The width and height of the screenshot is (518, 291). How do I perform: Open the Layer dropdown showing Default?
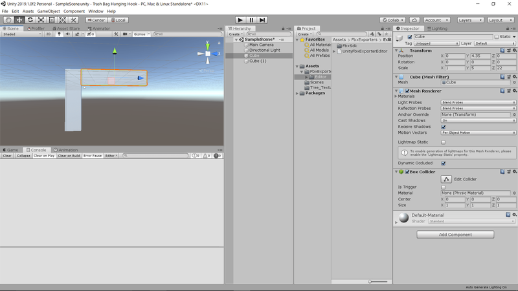point(495,43)
